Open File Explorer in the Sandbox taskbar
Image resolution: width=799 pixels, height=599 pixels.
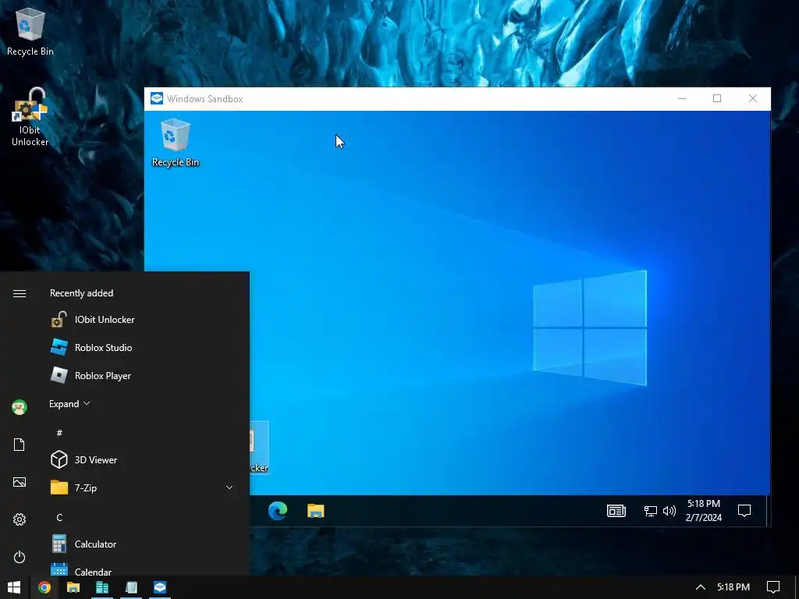316,510
